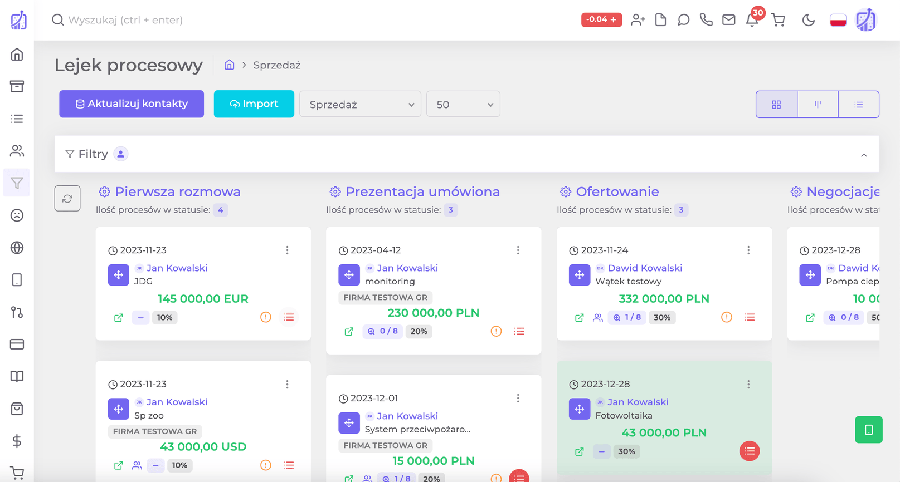Open the dollar sign sidebar icon

(x=17, y=441)
